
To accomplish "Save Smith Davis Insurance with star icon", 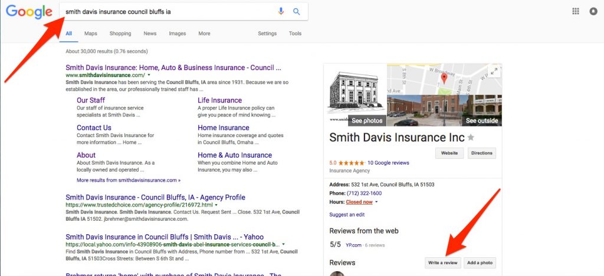I will coord(471,138).
